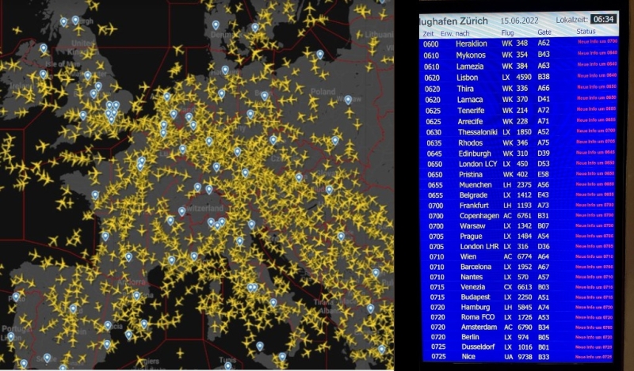Click the date 15.06.2022 in the header
This screenshot has width=634, height=371.
(x=520, y=19)
